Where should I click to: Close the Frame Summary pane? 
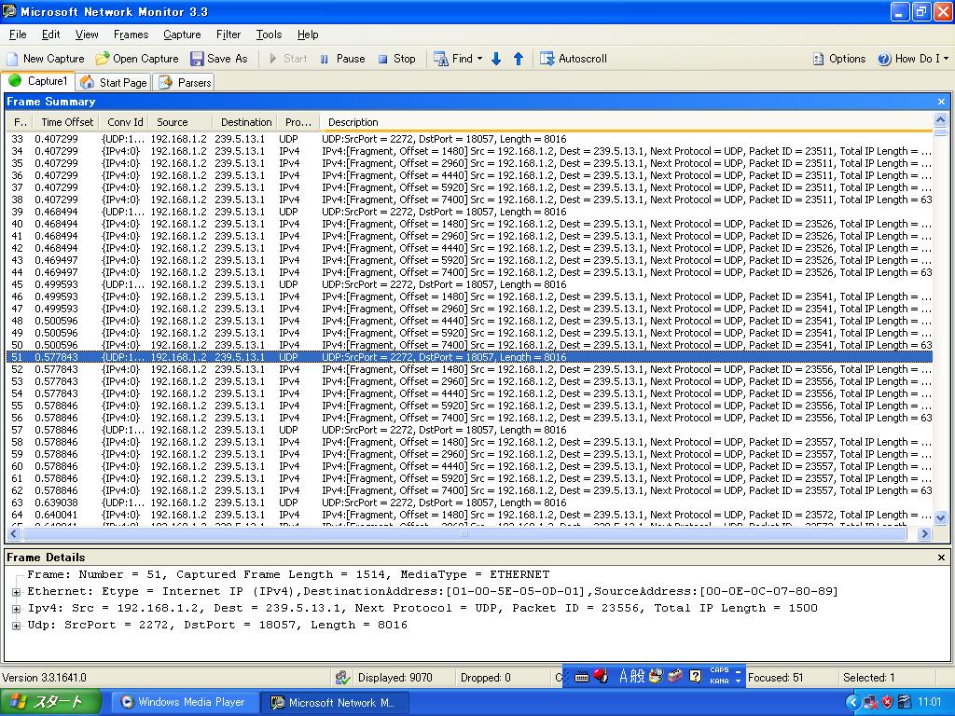point(941,102)
